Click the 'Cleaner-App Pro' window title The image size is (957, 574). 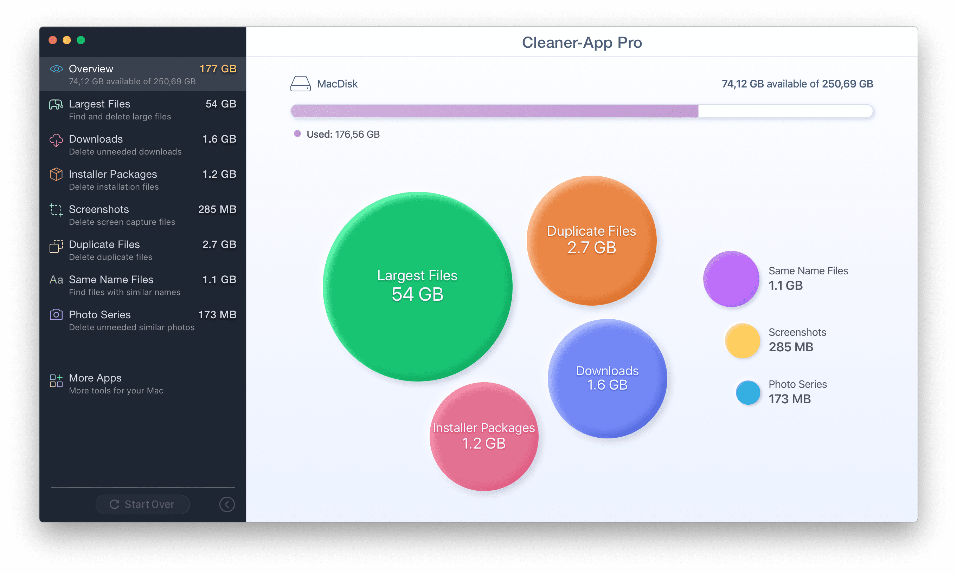(x=582, y=42)
